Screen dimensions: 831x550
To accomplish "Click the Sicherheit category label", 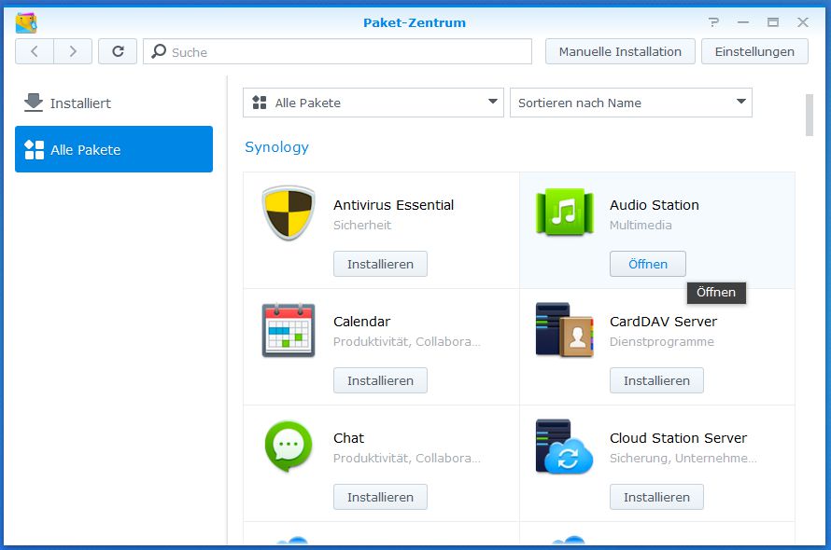I will click(362, 225).
